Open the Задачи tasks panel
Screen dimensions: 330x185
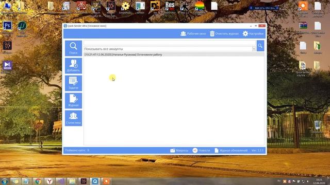[x=73, y=83]
